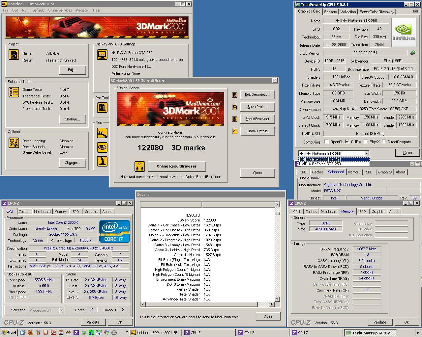Screen dimensions: 422x337
Task: Select second NVIDIA GeForce GTS 250 list entry
Action: point(334,164)
